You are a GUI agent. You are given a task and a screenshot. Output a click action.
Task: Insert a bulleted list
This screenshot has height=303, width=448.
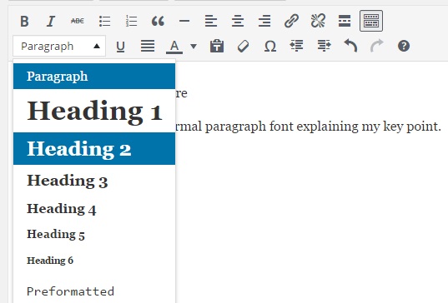(x=104, y=22)
